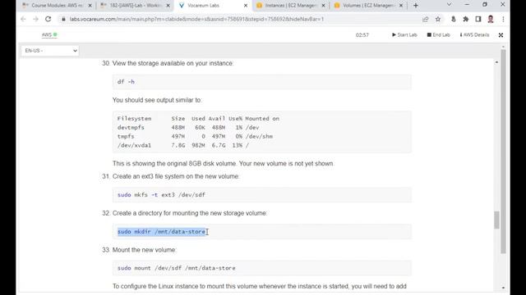Image resolution: width=526 pixels, height=295 pixels.
Task: Reload the Vocareum Labs page
Action: coord(48,19)
